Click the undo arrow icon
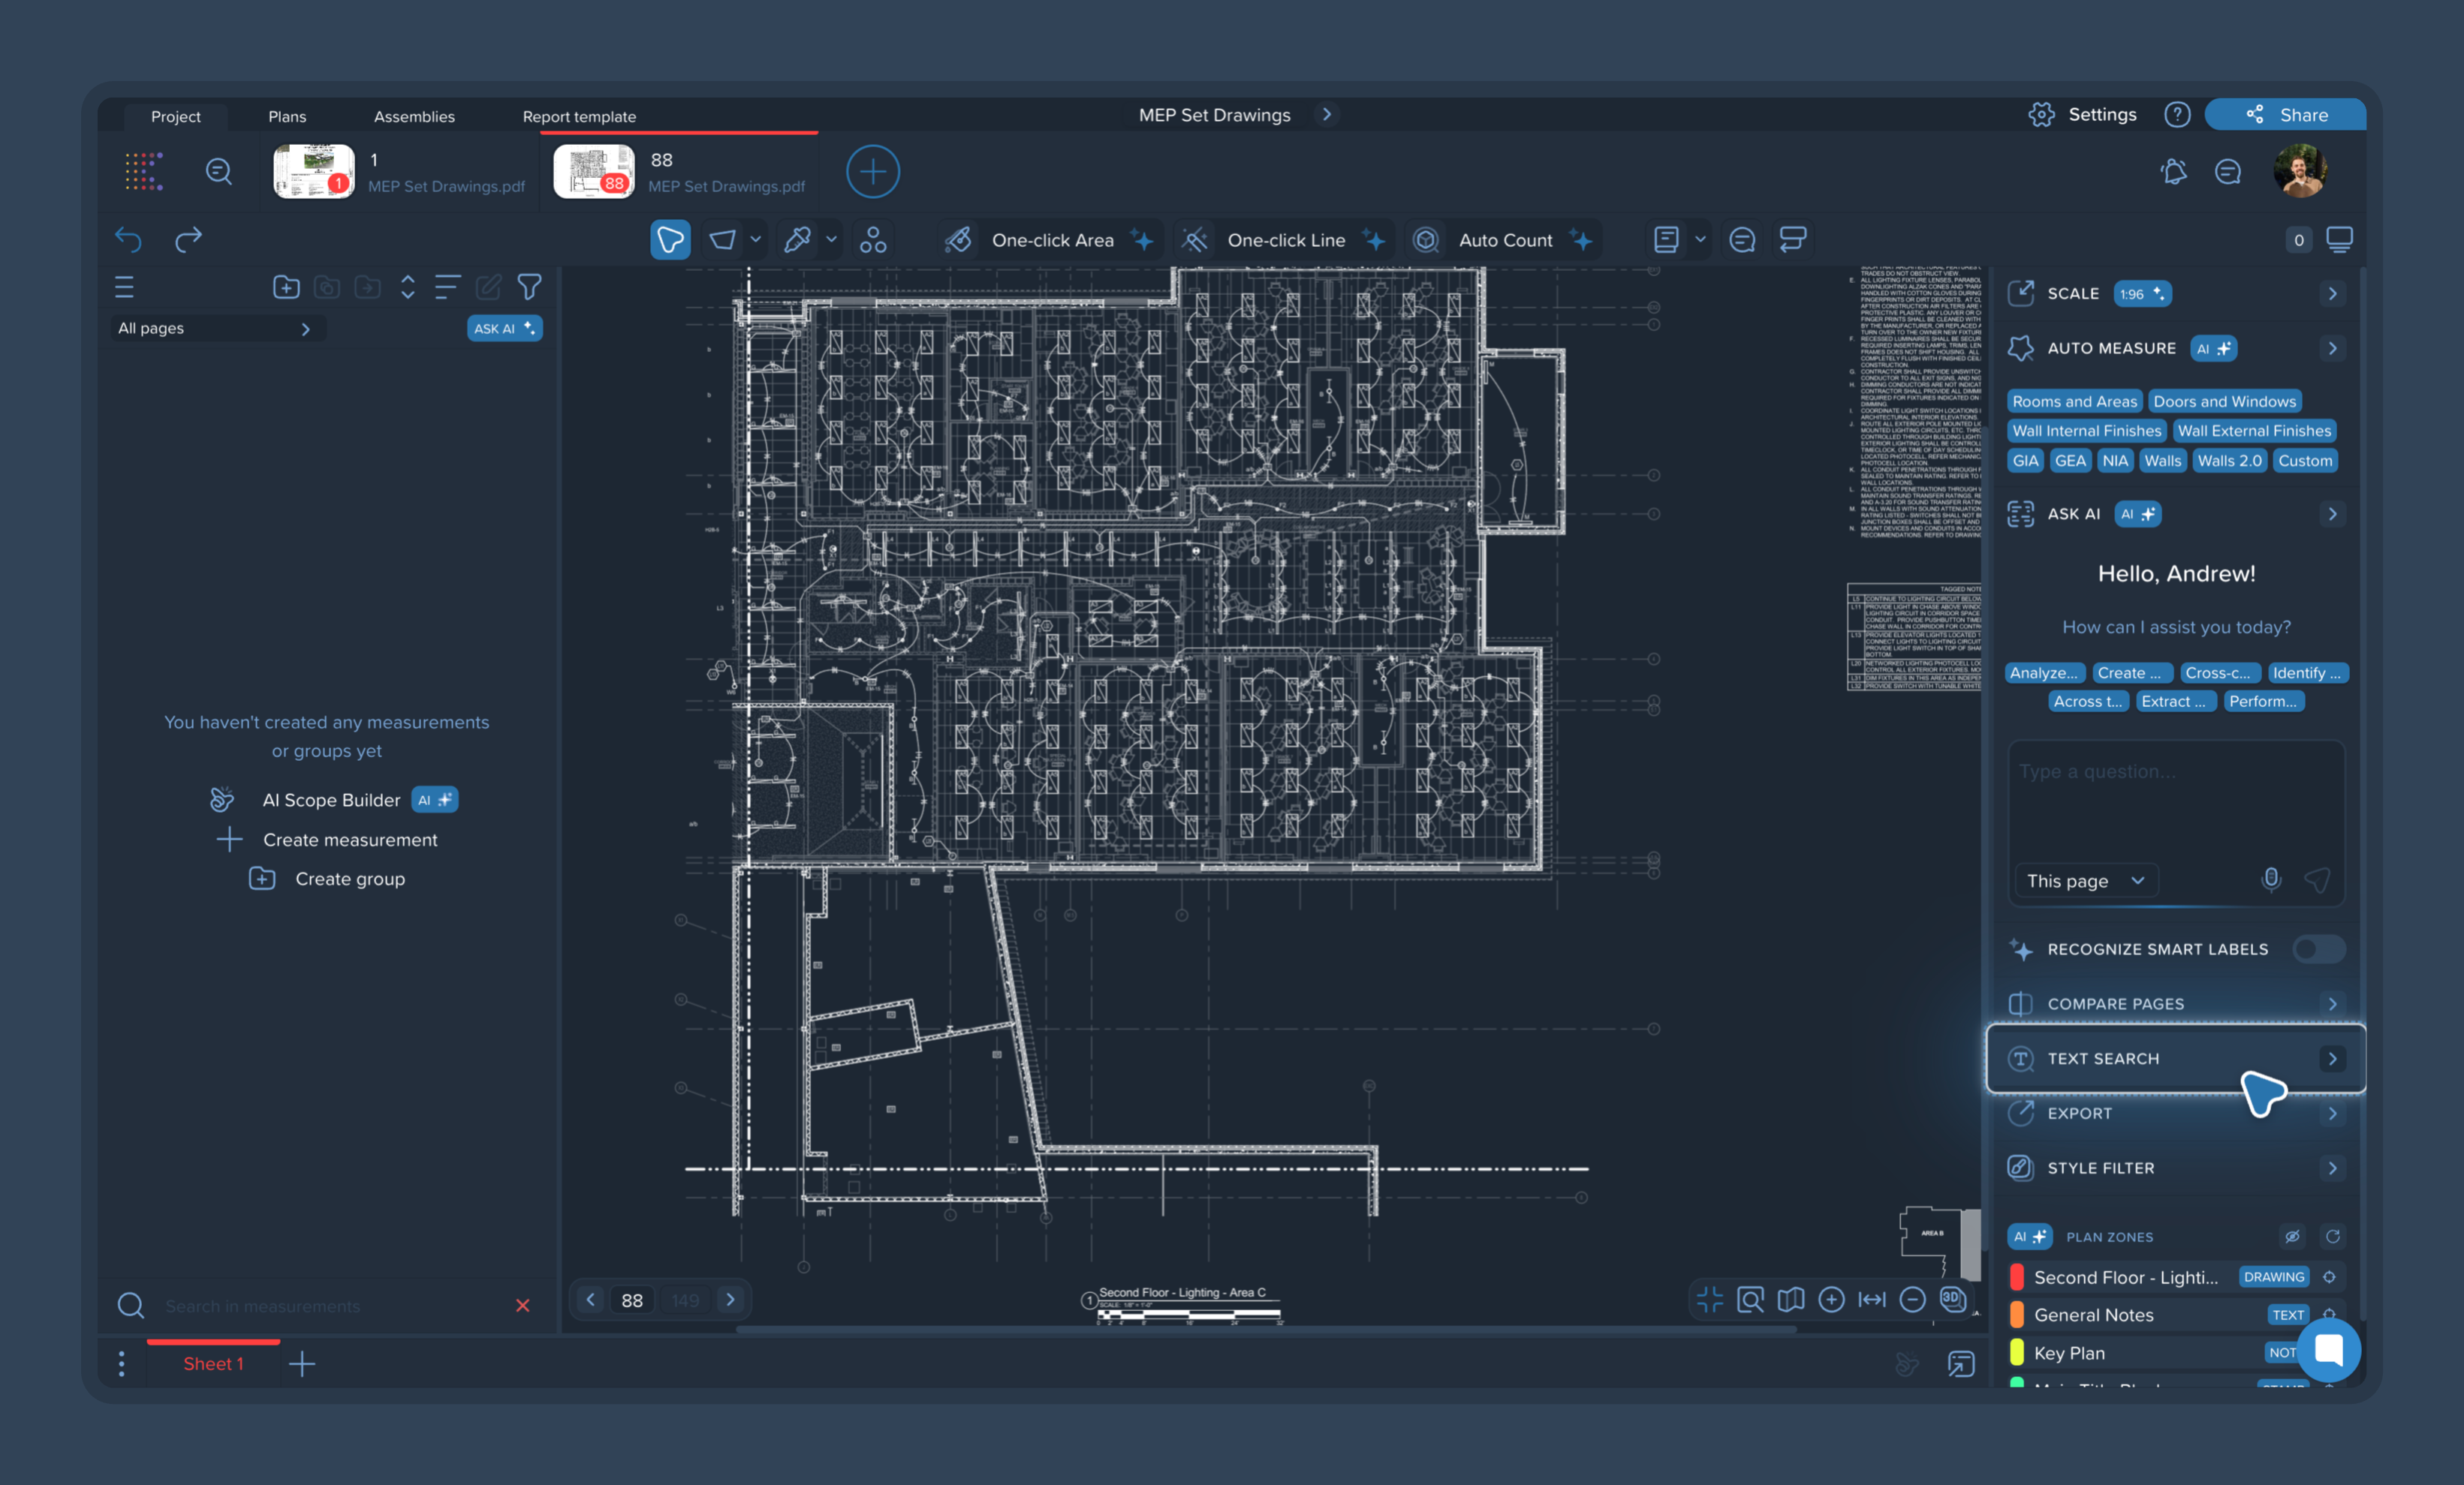 click(x=128, y=240)
